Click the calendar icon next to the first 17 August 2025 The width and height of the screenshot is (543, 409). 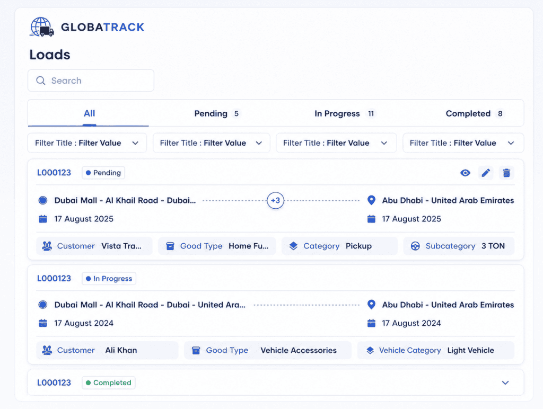coord(43,219)
